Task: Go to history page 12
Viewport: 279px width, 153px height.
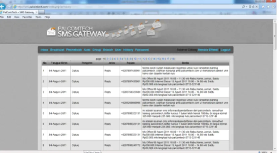Action: (144, 59)
